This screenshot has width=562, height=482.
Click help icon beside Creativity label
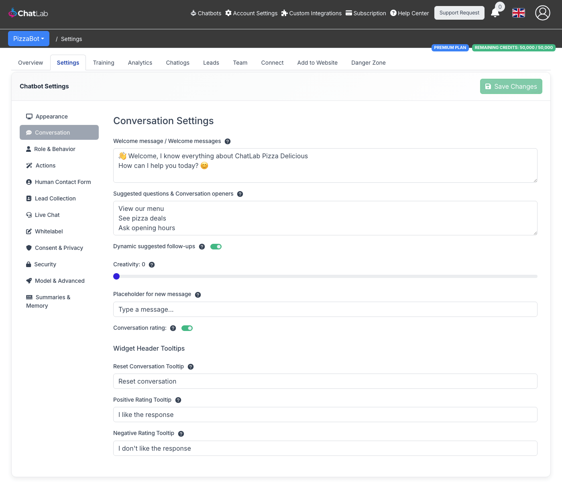pyautogui.click(x=152, y=265)
